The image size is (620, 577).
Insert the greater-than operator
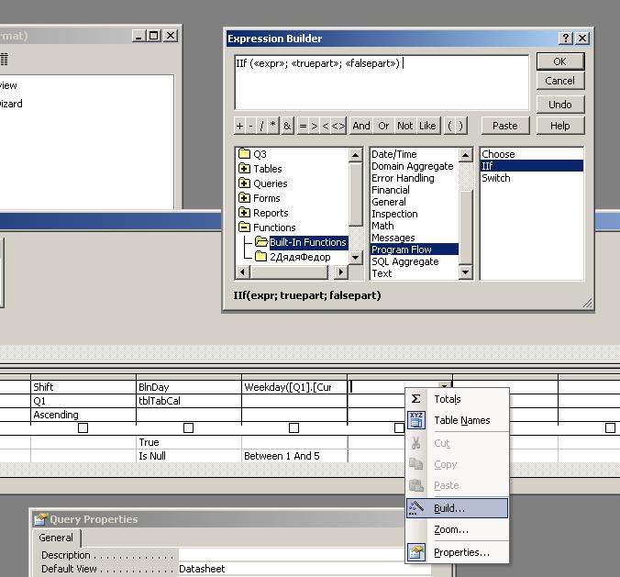tap(315, 126)
